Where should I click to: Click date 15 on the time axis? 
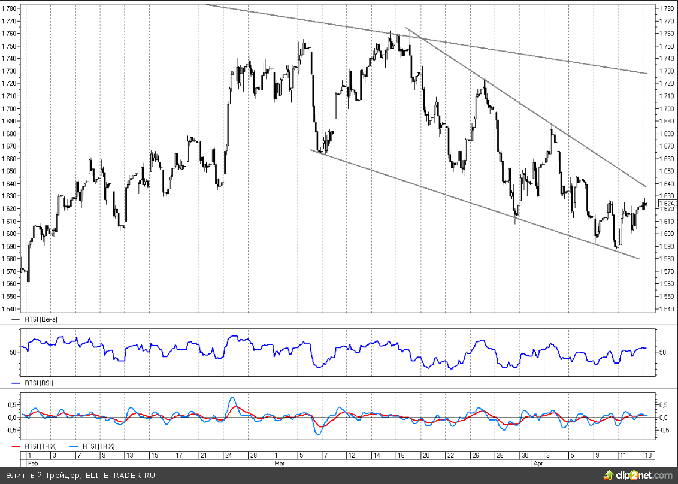click(x=155, y=455)
